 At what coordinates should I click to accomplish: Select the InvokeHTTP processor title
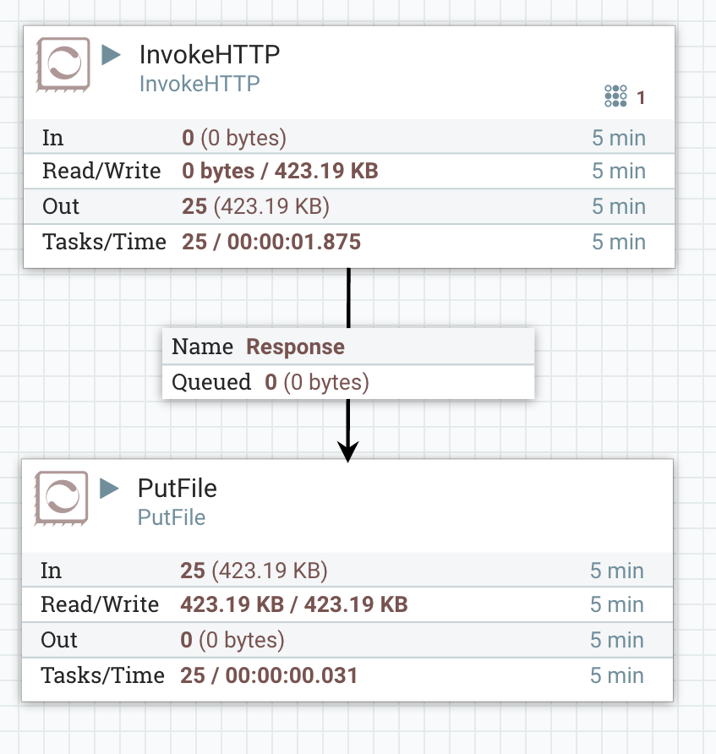(209, 55)
